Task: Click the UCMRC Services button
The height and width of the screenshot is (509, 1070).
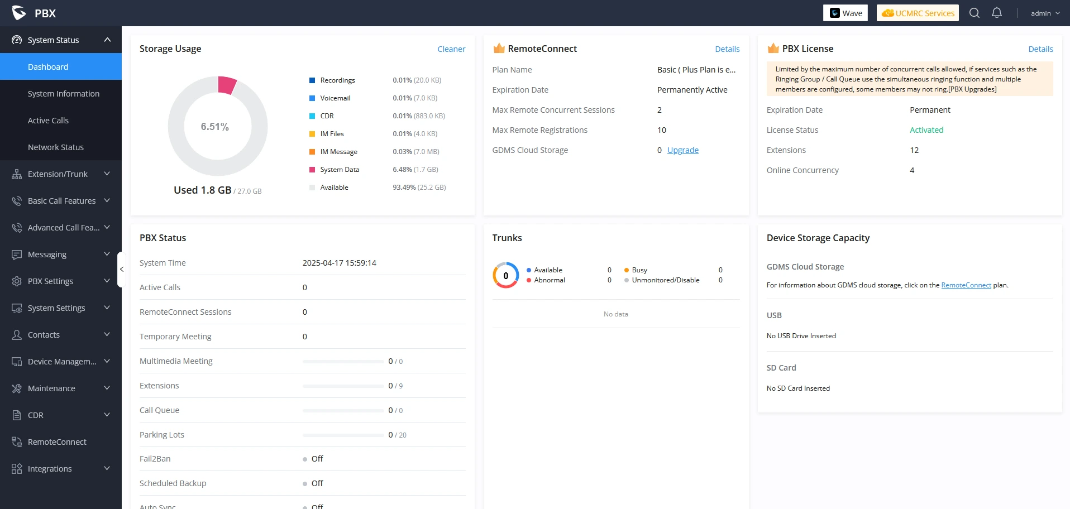Action: pos(918,13)
